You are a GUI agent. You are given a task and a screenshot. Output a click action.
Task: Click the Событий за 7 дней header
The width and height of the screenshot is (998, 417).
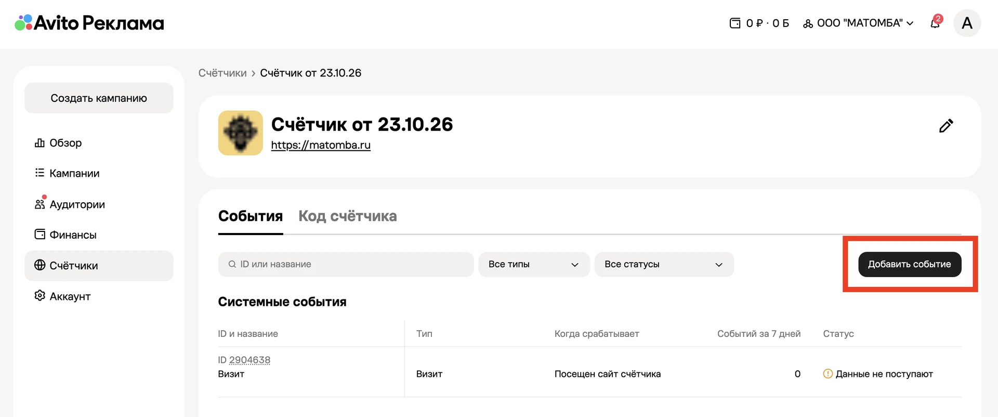tap(759, 334)
